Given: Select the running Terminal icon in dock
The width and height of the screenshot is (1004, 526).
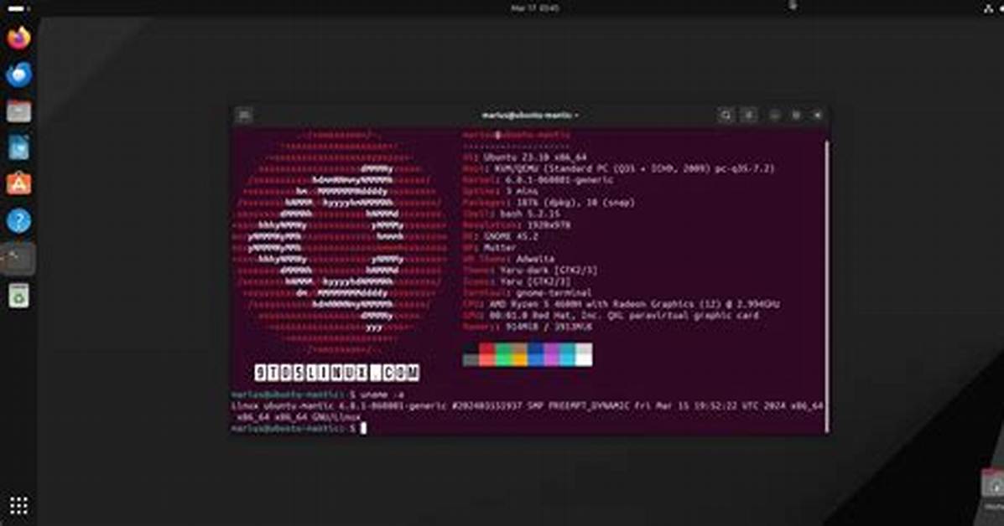Looking at the screenshot, I should (18, 259).
